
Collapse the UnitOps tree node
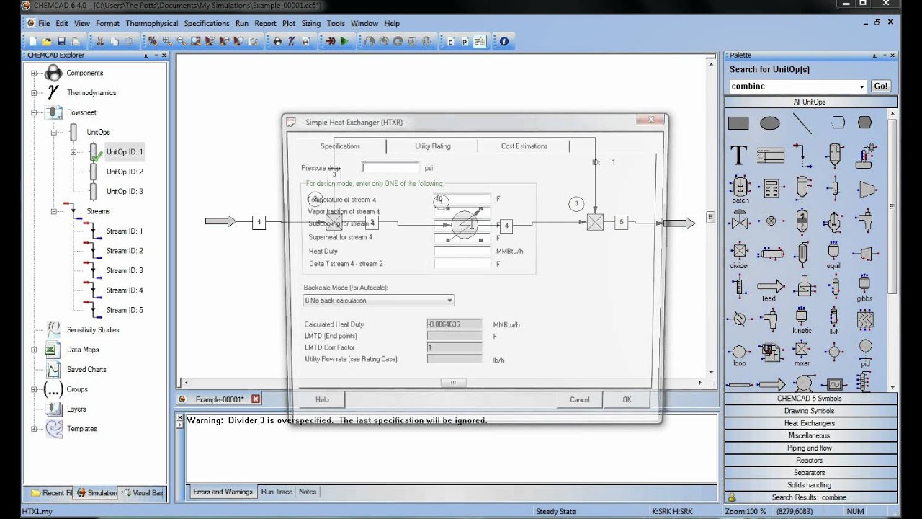pyautogui.click(x=53, y=132)
